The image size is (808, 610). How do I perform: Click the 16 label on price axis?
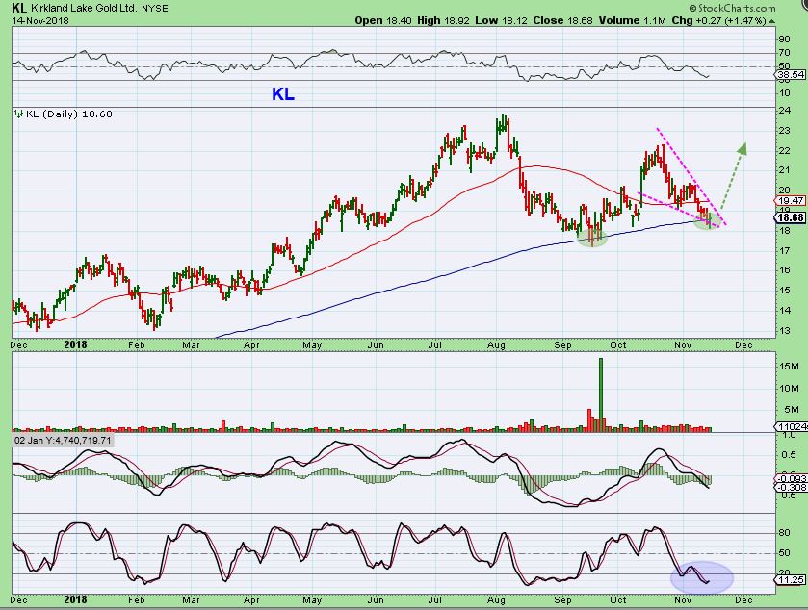785,270
